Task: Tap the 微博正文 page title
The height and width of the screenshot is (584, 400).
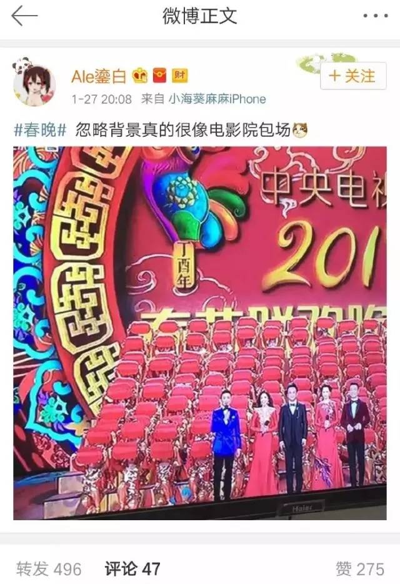Action: click(199, 16)
